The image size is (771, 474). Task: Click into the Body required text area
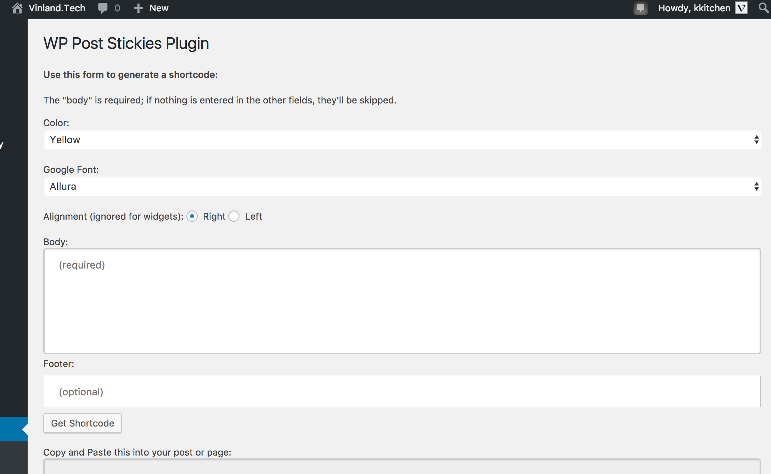402,301
